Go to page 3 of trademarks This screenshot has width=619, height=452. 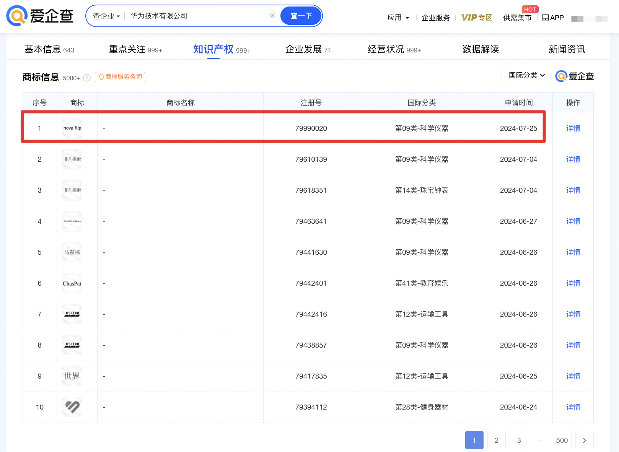519,440
